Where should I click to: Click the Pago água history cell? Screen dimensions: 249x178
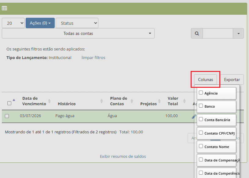tap(65, 116)
